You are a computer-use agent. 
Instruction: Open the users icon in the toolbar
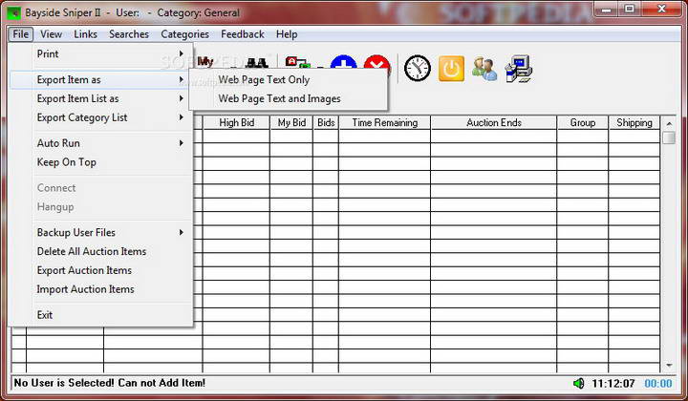click(484, 69)
